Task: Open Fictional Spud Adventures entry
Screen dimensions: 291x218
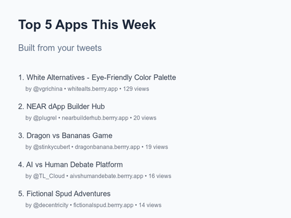Action: 65,194
